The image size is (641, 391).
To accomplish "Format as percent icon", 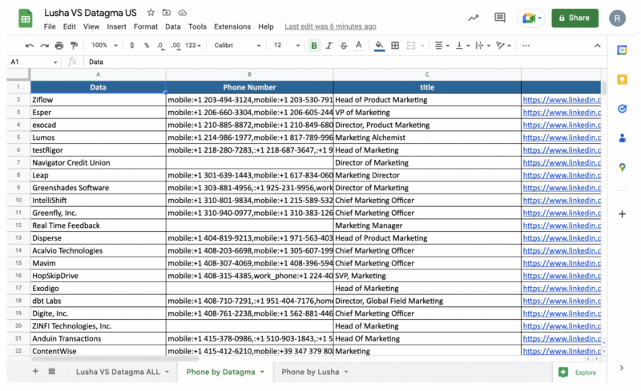I will (147, 46).
